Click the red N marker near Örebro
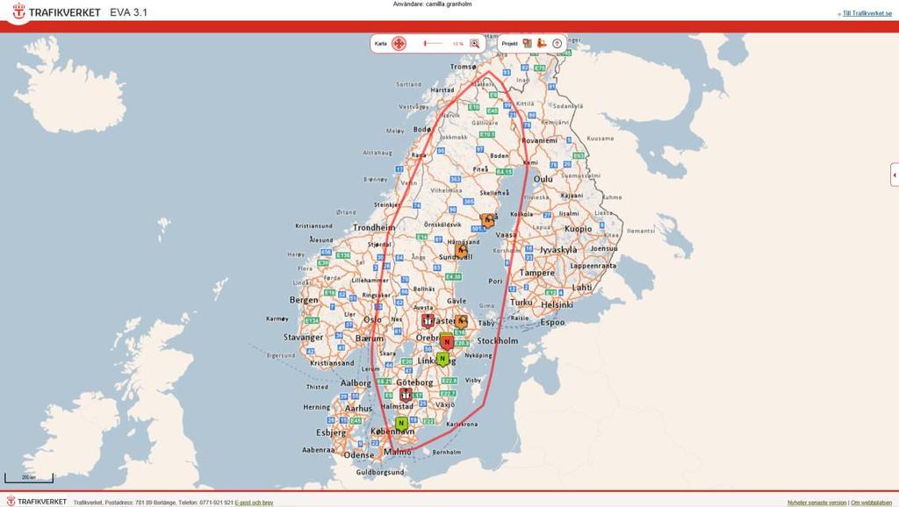The height and width of the screenshot is (507, 899). [x=447, y=342]
